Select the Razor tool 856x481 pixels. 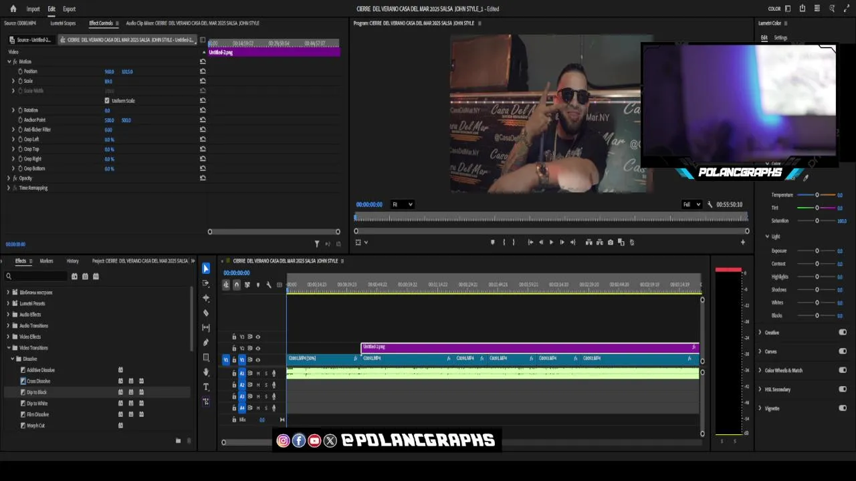click(x=206, y=313)
